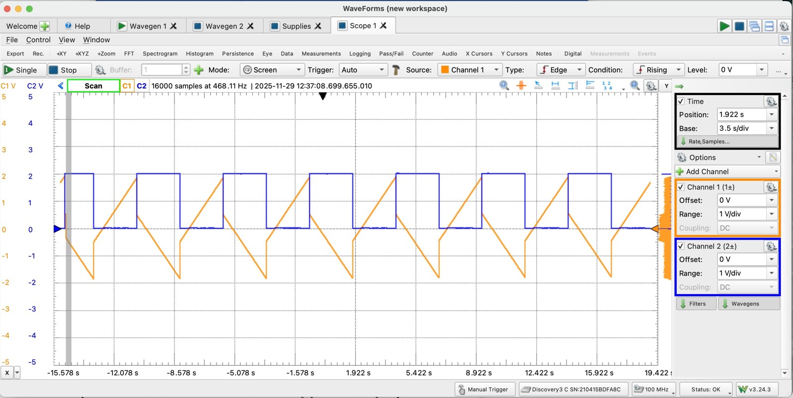The width and height of the screenshot is (793, 398).
Task: Click the trigger hammer icon
Action: point(396,70)
